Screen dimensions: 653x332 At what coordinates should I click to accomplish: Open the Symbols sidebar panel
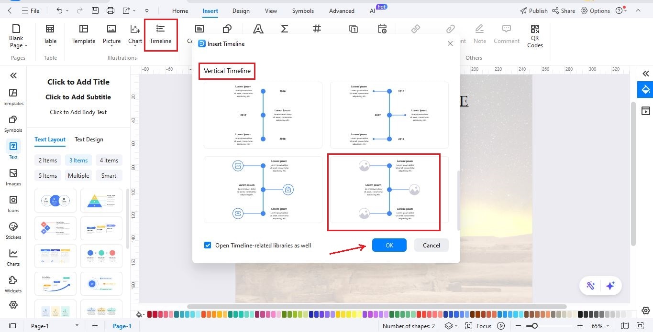(x=13, y=124)
